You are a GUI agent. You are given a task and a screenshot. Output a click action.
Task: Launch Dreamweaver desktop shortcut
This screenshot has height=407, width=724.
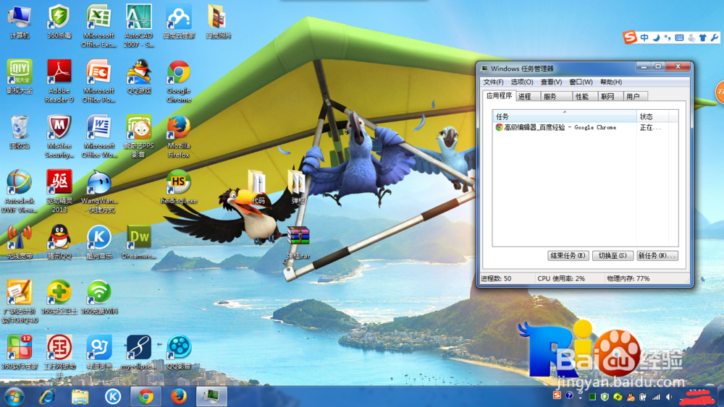click(x=138, y=242)
